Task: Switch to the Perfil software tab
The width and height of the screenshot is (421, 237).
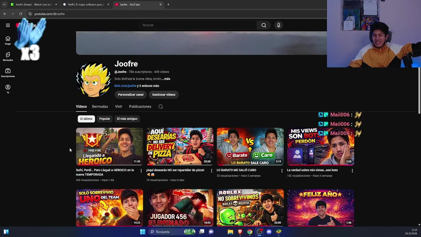Action: point(86,5)
